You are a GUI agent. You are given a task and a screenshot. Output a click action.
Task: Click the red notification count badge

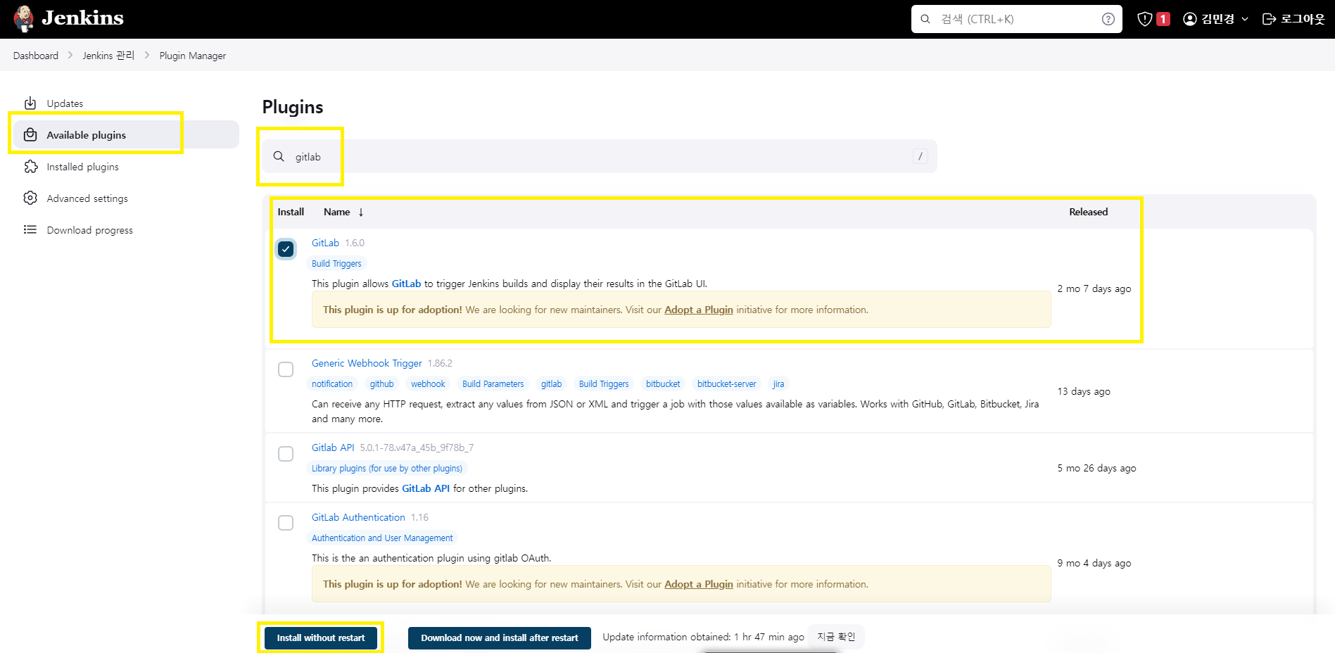1163,19
